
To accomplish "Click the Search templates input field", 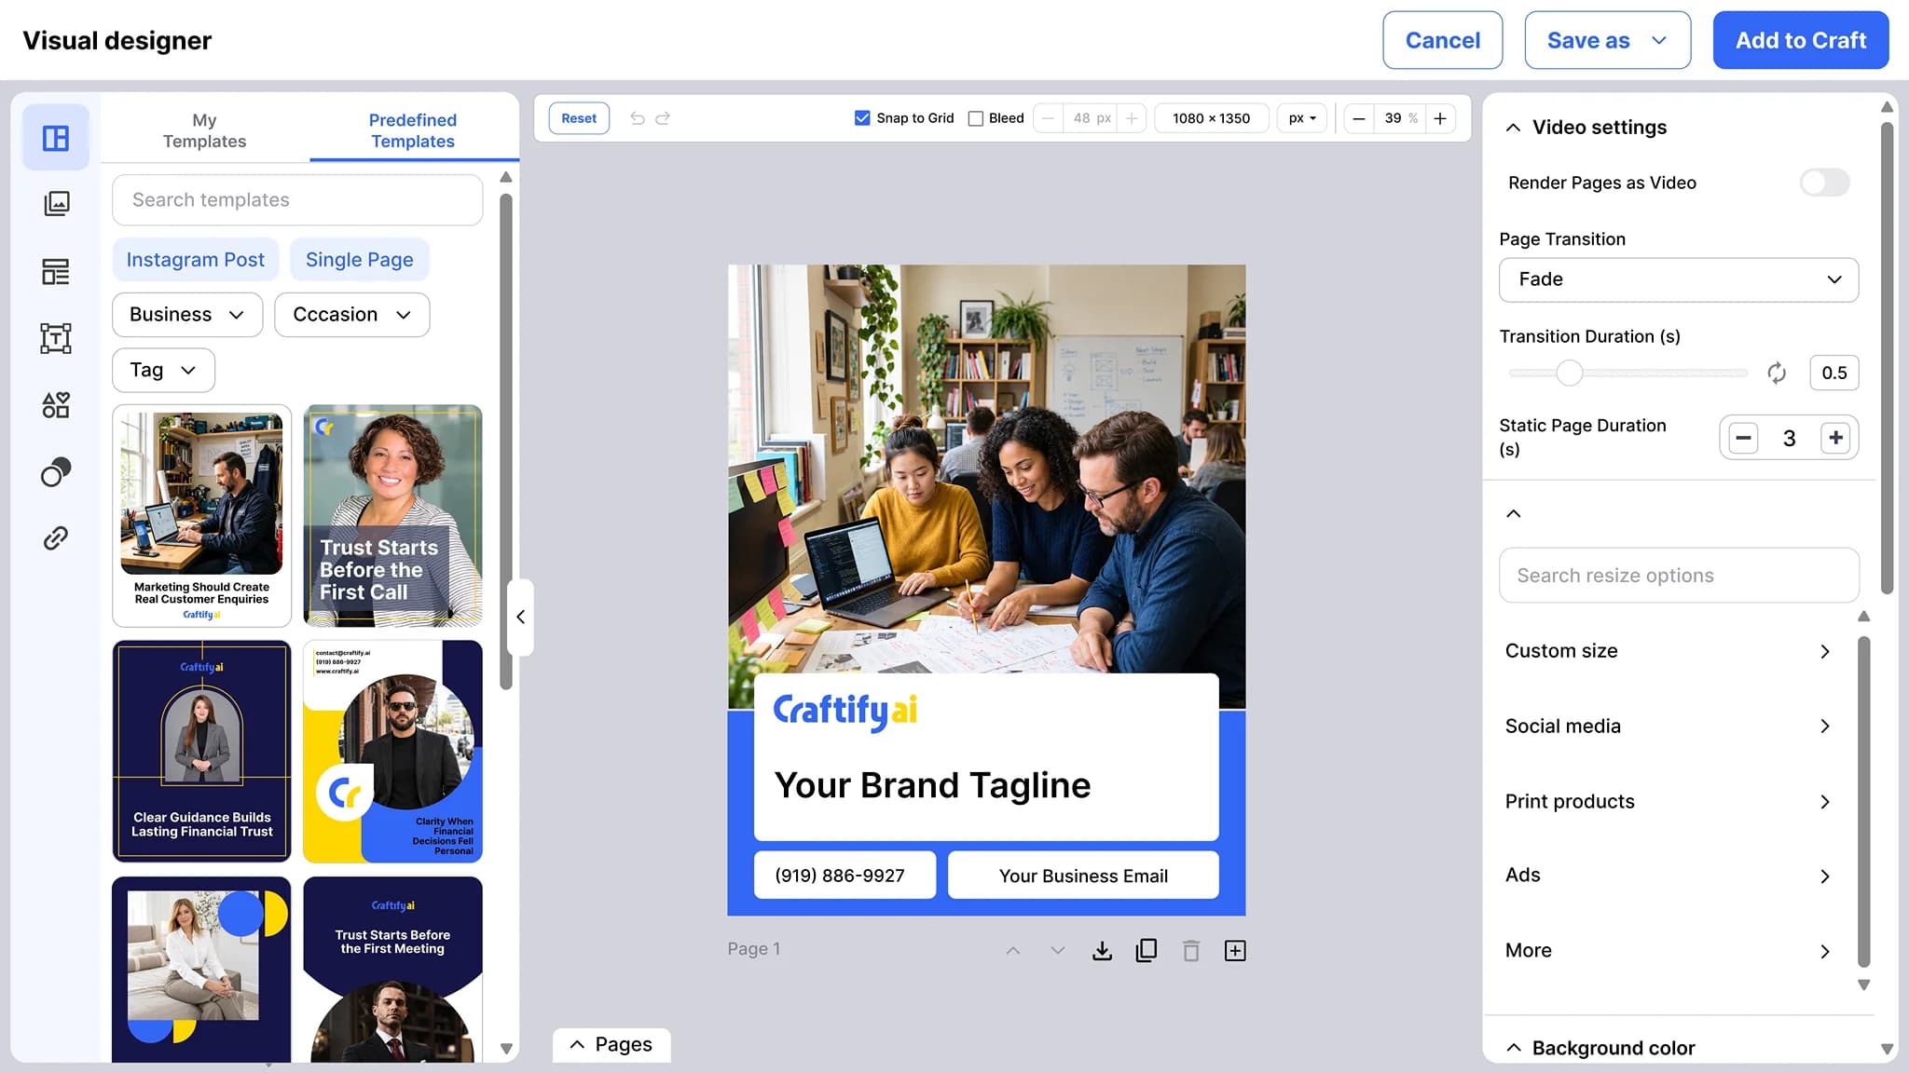I will click(x=297, y=199).
